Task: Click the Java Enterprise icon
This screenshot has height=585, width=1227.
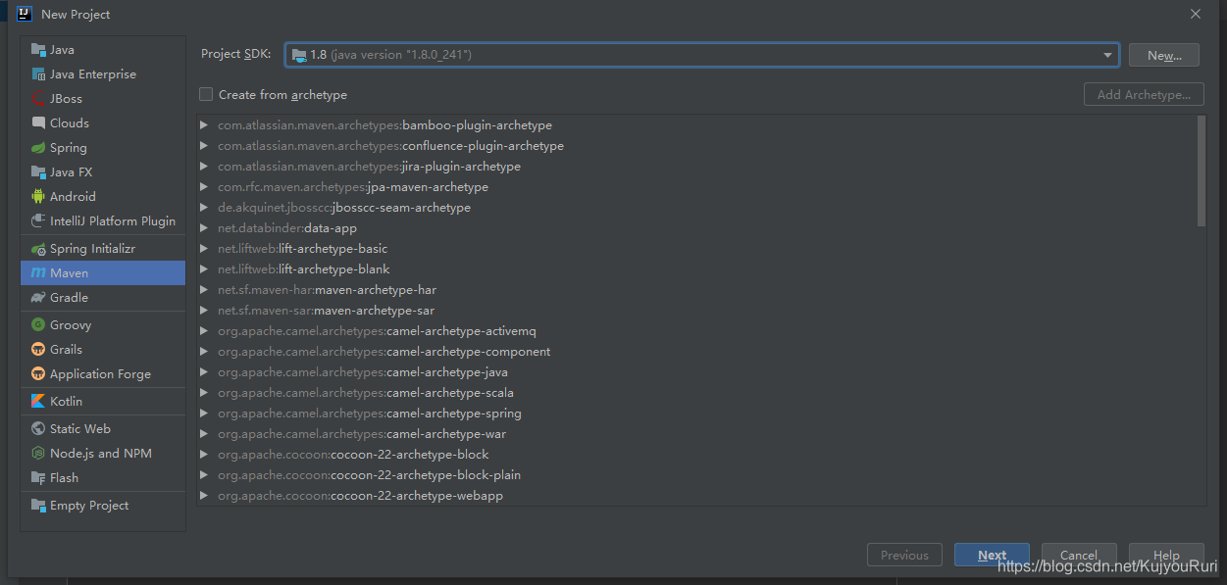Action: pos(38,74)
